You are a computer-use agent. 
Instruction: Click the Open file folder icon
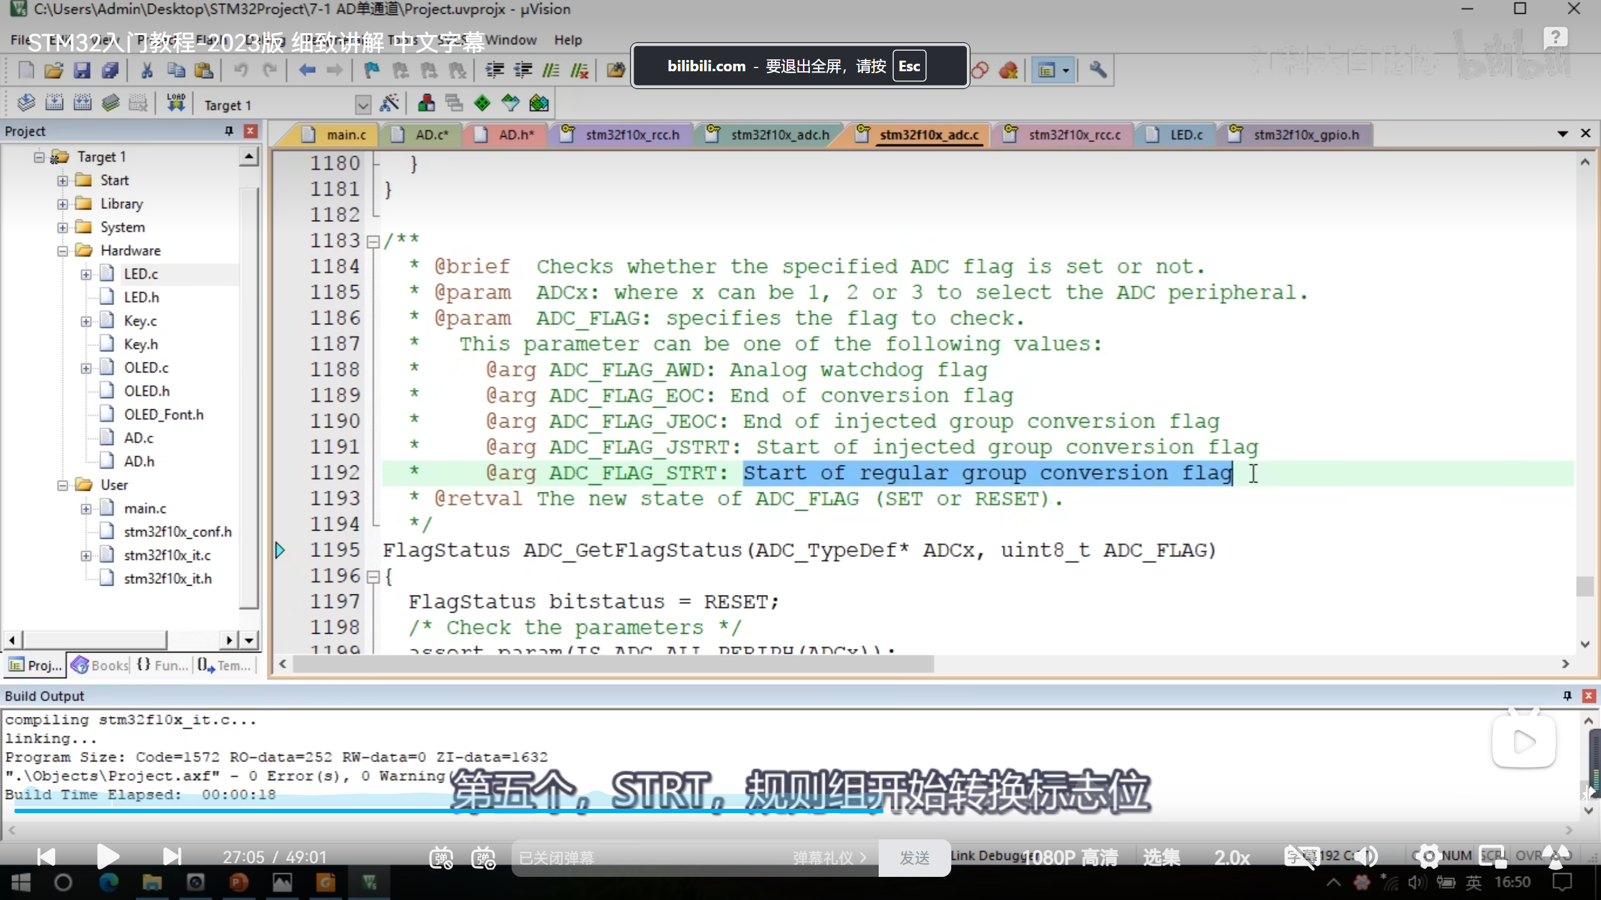tap(54, 70)
